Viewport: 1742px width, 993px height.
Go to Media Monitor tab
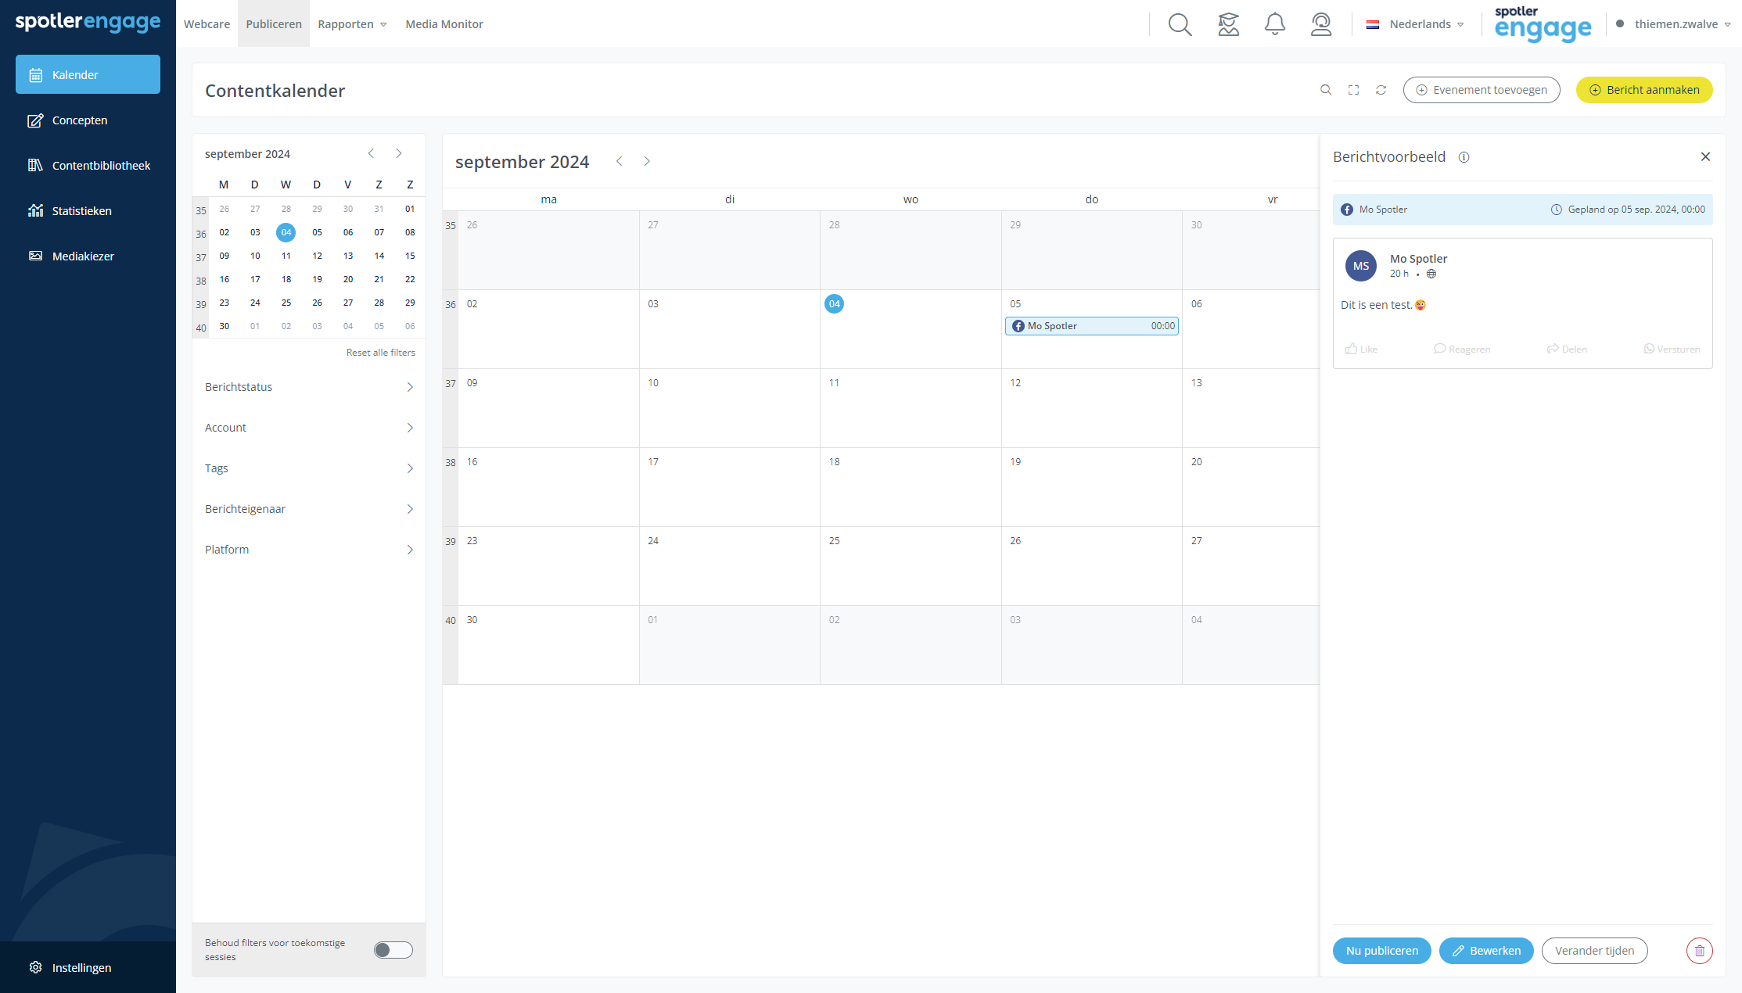[444, 24]
